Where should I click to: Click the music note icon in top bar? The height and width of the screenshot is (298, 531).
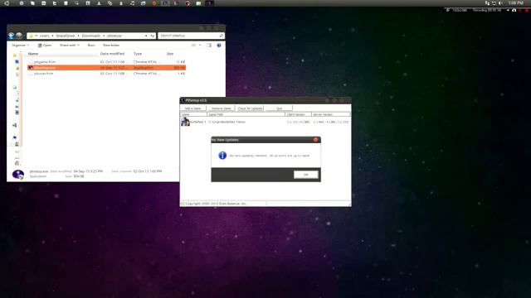(x=132, y=3)
